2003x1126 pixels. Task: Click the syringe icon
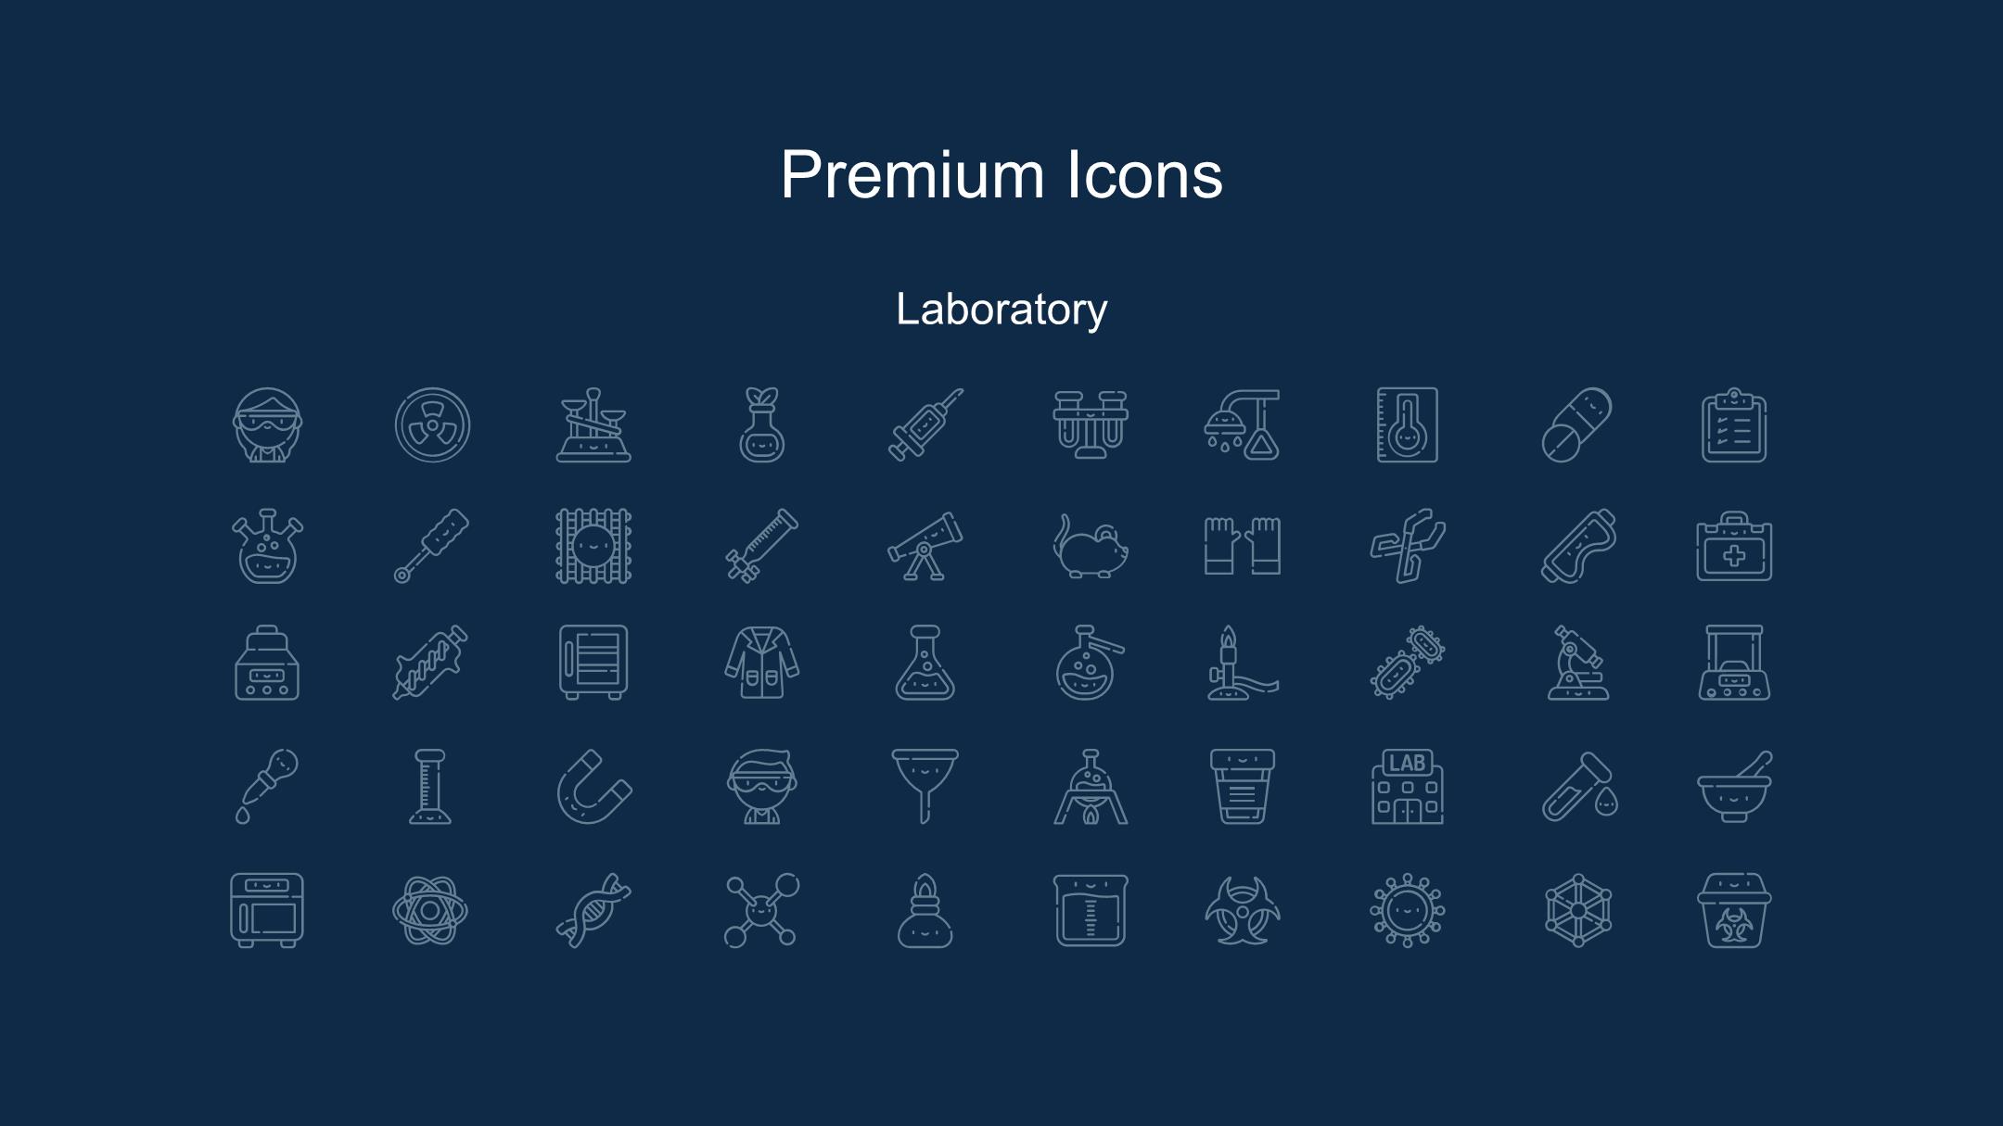[x=925, y=424]
